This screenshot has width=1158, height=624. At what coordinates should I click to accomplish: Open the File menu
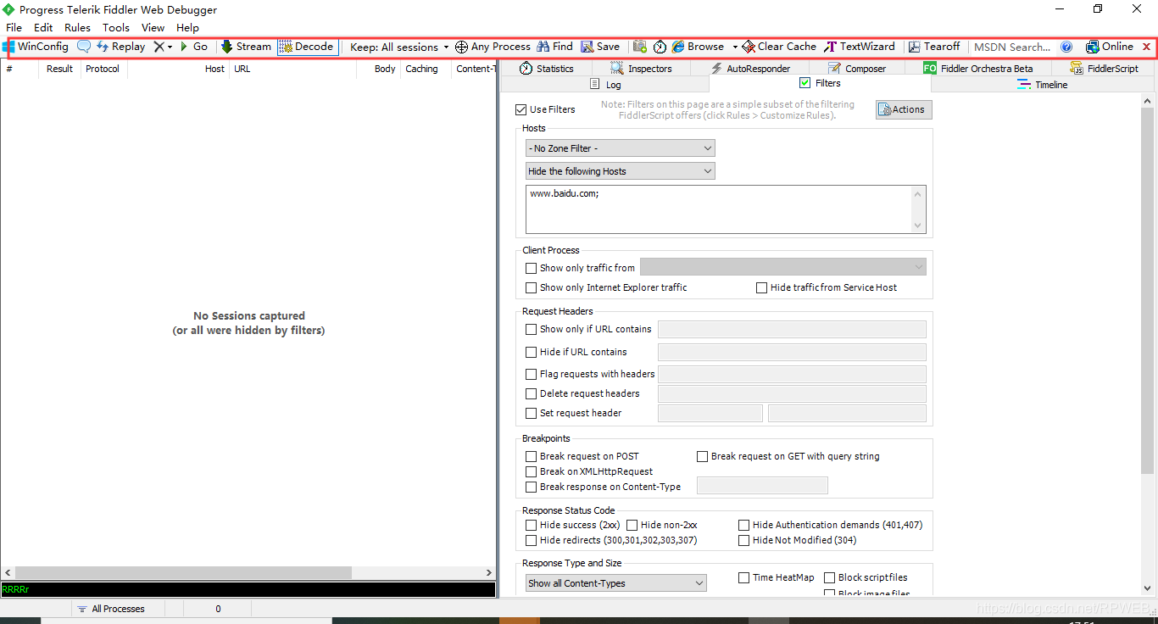click(14, 27)
